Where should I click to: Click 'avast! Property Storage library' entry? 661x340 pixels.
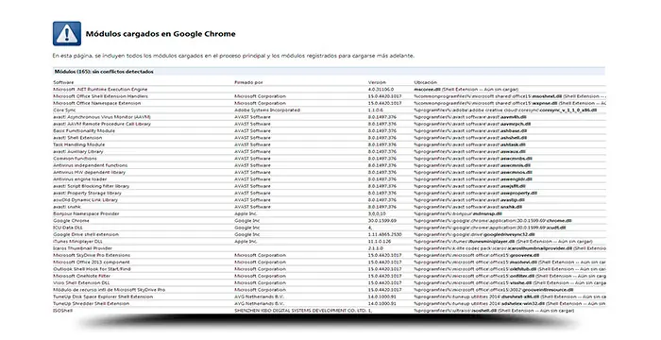[x=87, y=194]
